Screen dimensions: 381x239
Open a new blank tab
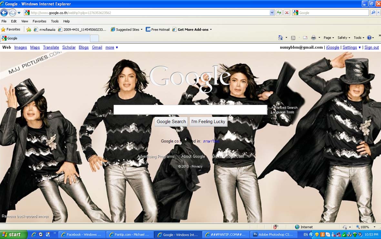[95, 38]
